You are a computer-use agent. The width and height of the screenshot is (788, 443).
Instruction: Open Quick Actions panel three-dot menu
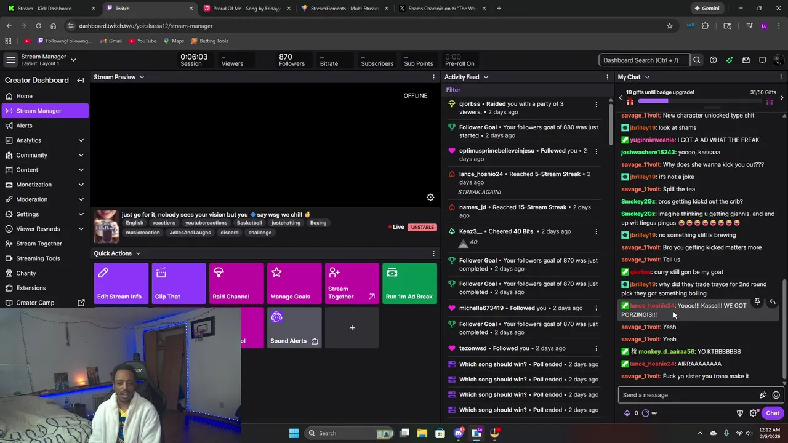pyautogui.click(x=433, y=253)
